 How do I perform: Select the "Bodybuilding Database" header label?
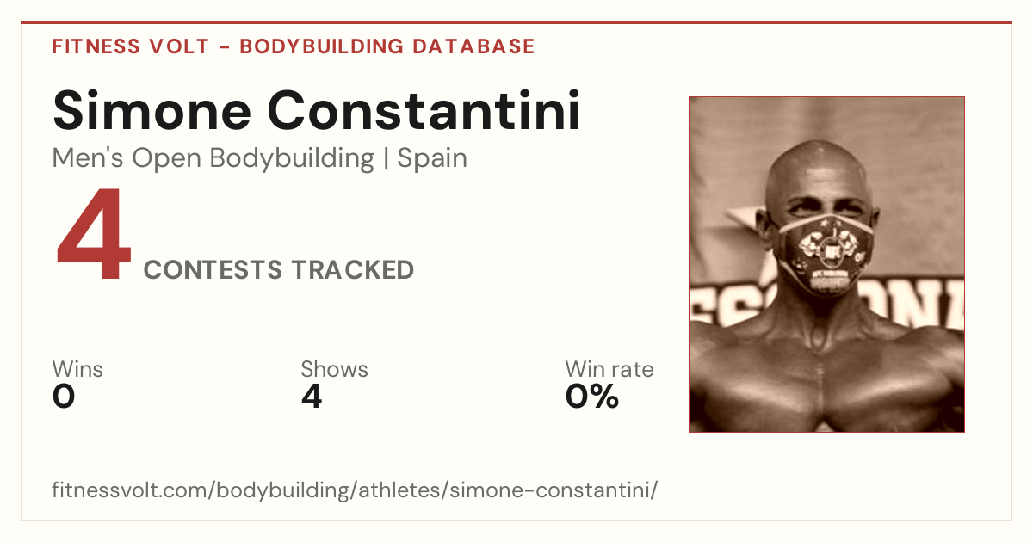(387, 46)
